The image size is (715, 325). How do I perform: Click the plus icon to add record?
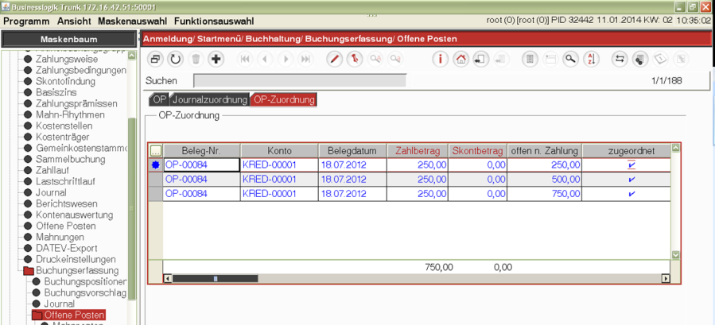tap(216, 59)
